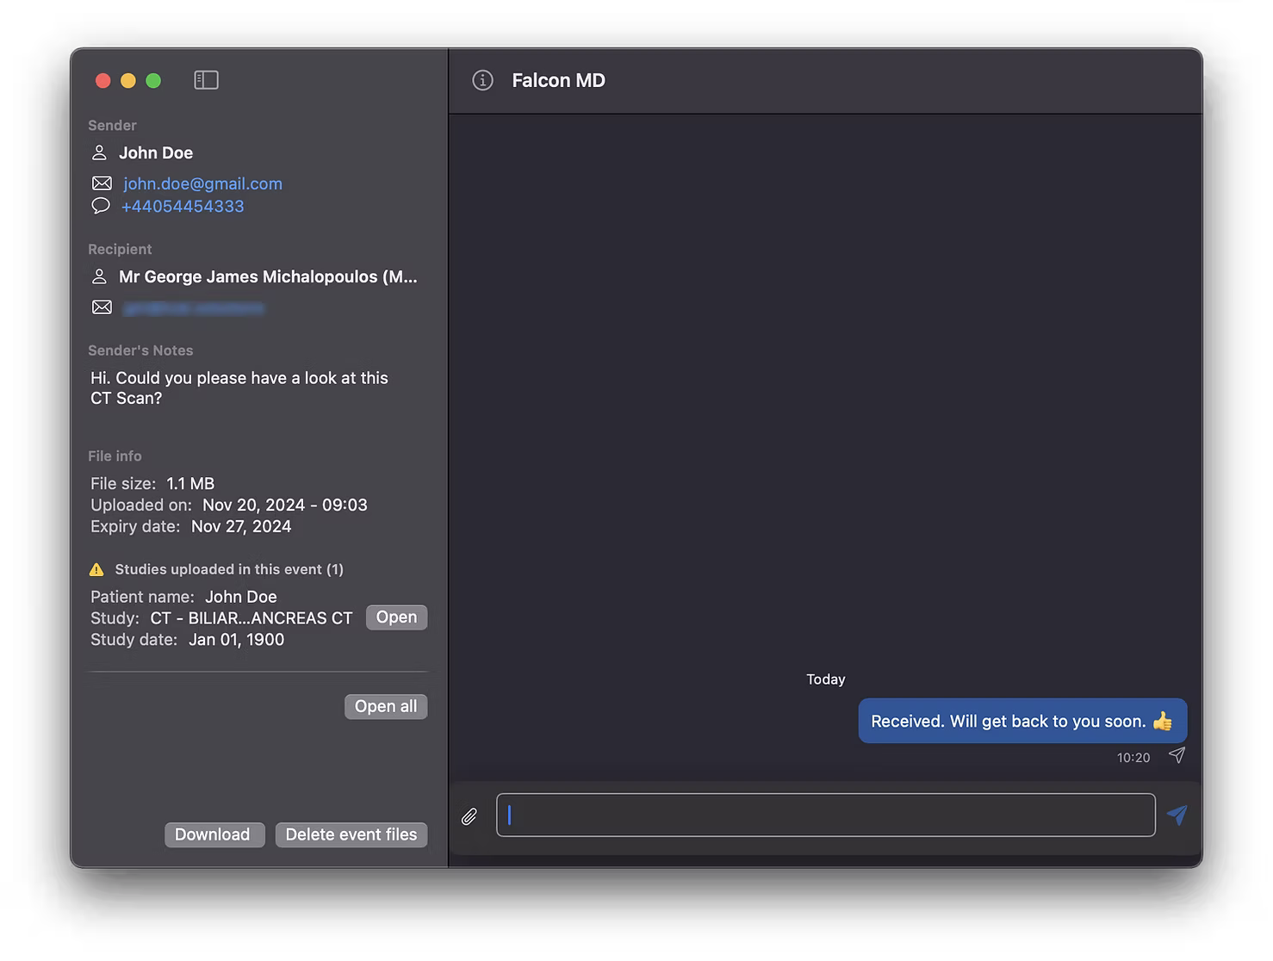The image size is (1273, 961).
Task: Click the chat bubble icon near the phone number
Action: [101, 206]
